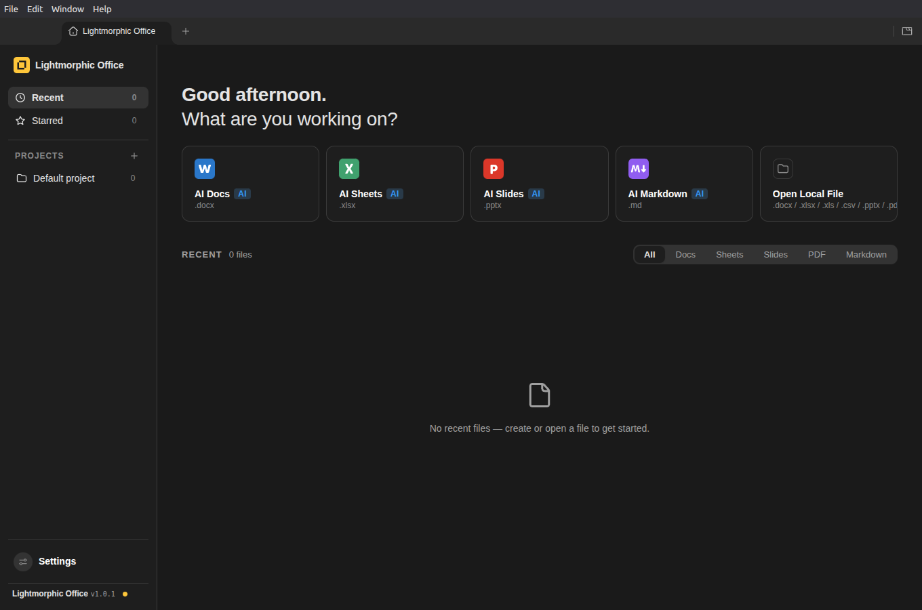Click the panel layout icon at top right

(907, 31)
